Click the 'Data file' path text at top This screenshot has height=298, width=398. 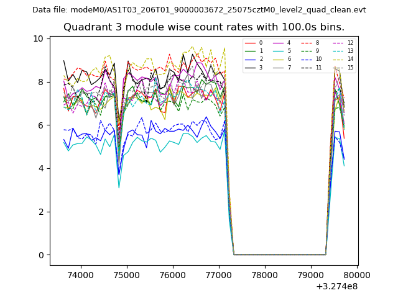pos(199,10)
